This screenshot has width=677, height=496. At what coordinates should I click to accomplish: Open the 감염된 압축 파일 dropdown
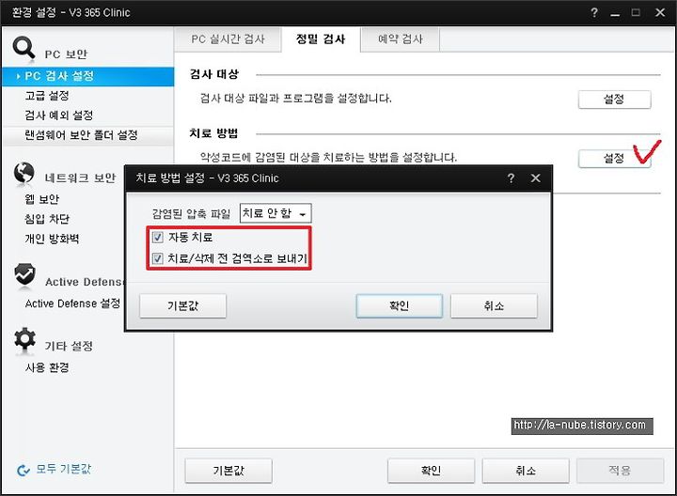[x=276, y=213]
